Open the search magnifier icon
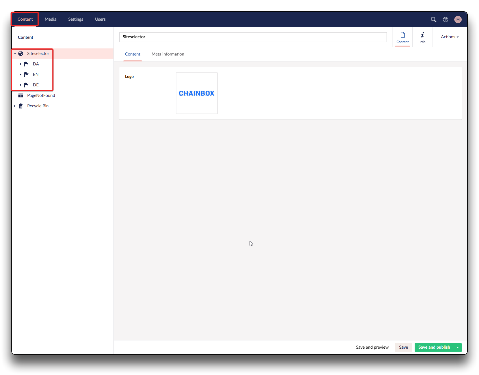 coord(433,19)
